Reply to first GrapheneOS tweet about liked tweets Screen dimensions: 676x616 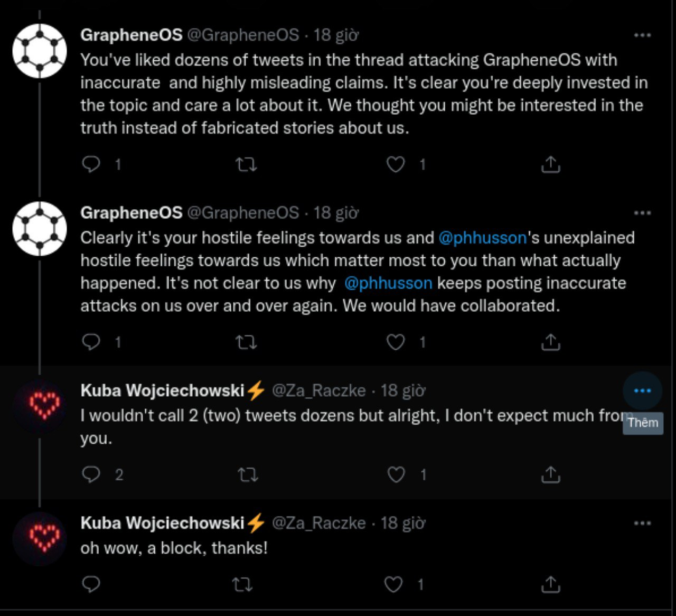(x=91, y=164)
